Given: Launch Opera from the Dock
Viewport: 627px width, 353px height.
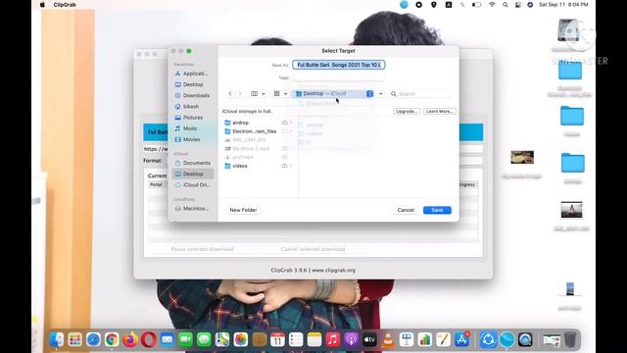Looking at the screenshot, I should (x=148, y=340).
